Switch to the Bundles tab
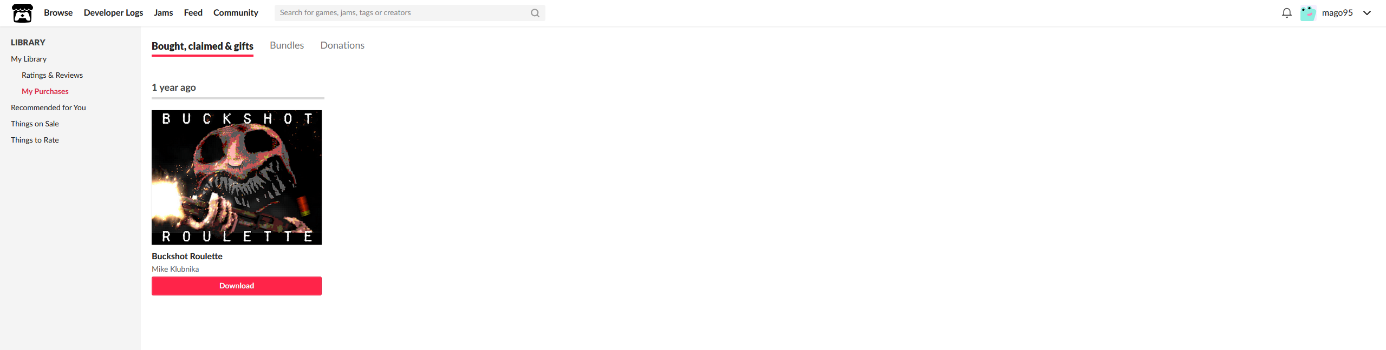Viewport: 1386px width, 350px height. click(287, 45)
